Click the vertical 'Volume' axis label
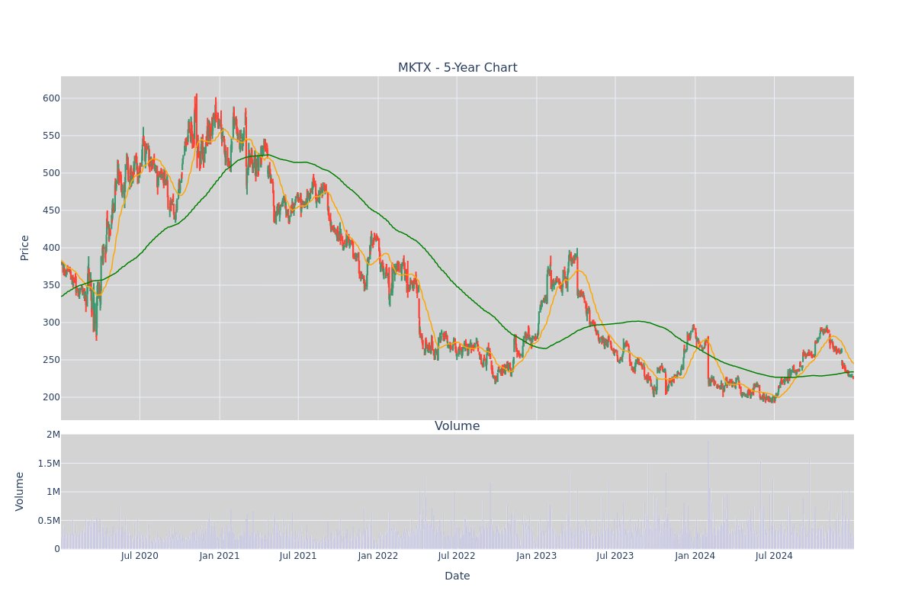The image size is (915, 610). pyautogui.click(x=20, y=491)
